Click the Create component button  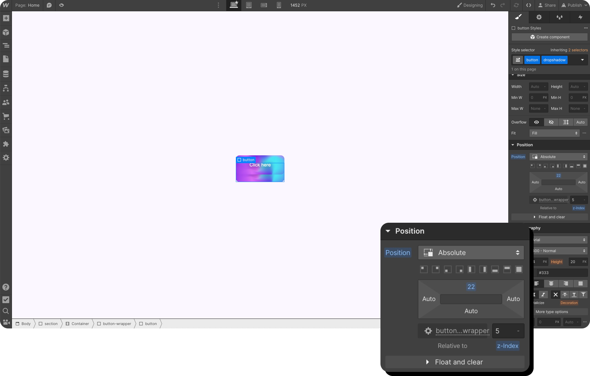(549, 37)
